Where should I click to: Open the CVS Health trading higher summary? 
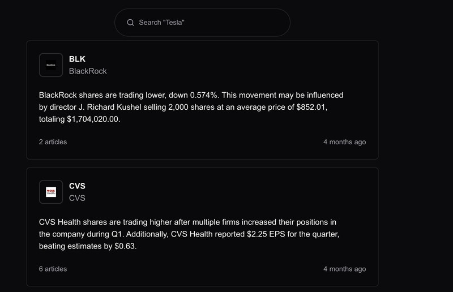pyautogui.click(x=190, y=234)
